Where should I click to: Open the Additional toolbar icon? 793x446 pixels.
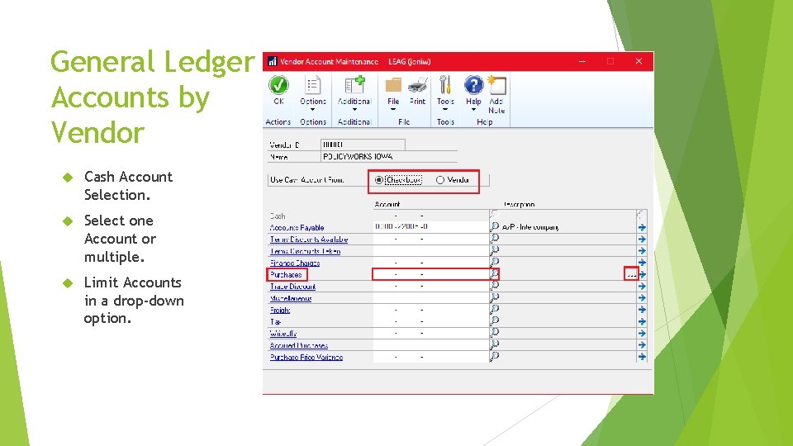pyautogui.click(x=354, y=85)
